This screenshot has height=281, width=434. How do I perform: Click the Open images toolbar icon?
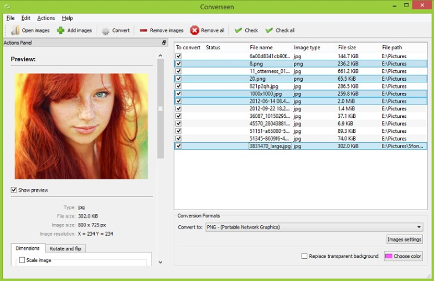(x=15, y=30)
